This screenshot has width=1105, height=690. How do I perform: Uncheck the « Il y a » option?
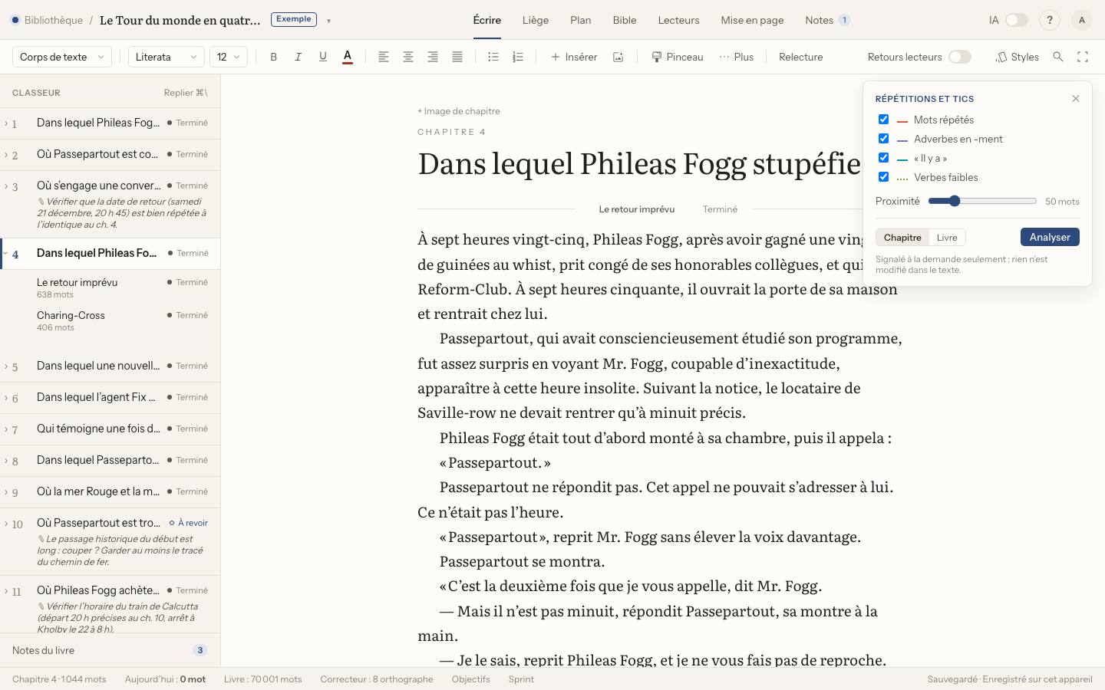click(884, 158)
